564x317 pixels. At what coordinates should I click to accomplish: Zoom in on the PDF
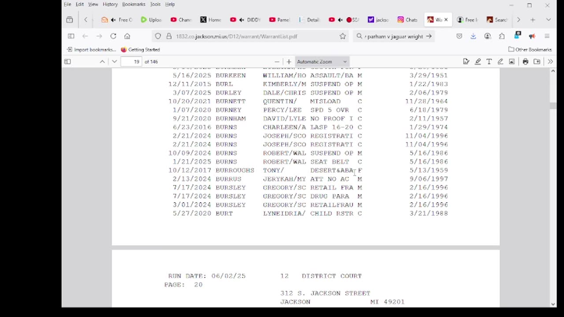pyautogui.click(x=289, y=62)
